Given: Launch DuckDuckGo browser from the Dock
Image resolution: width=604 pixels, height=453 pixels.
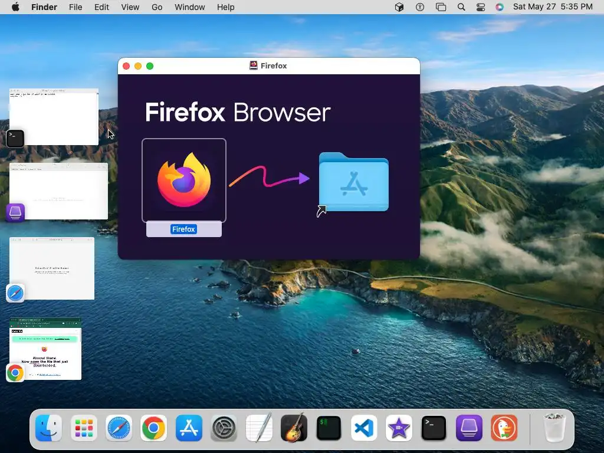Looking at the screenshot, I should 504,428.
